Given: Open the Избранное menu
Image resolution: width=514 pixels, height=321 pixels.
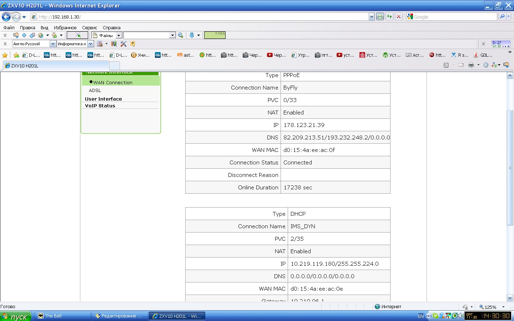Looking at the screenshot, I should (65, 27).
